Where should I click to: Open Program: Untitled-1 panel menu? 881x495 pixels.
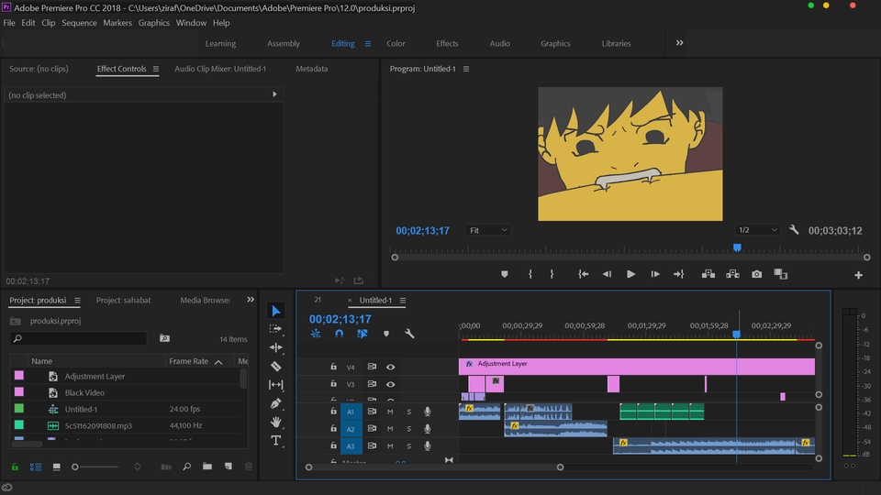pyautogui.click(x=466, y=69)
